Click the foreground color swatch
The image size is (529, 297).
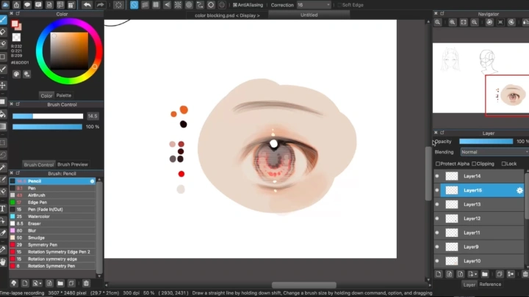click(x=15, y=24)
